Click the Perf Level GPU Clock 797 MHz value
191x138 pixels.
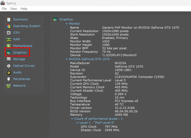point(111,127)
